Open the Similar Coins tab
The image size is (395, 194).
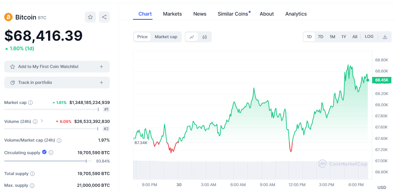(x=233, y=14)
